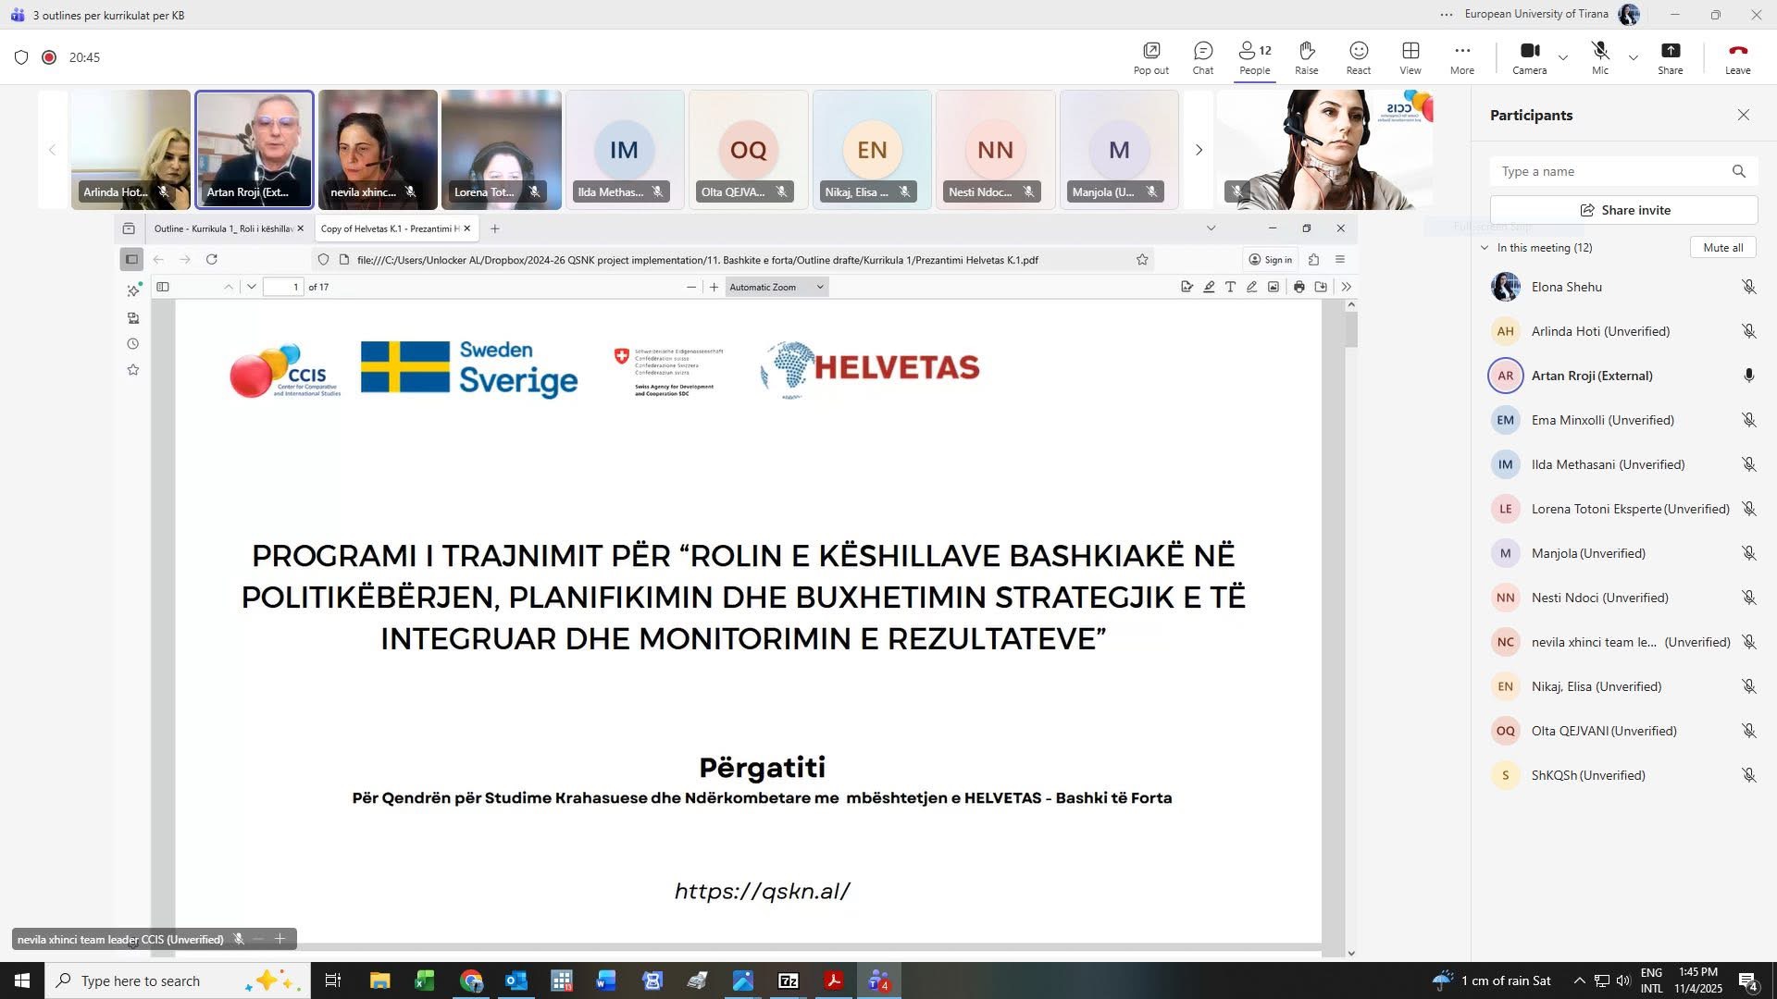The image size is (1777, 999).
Task: Open the Chat panel icon
Action: click(1202, 57)
